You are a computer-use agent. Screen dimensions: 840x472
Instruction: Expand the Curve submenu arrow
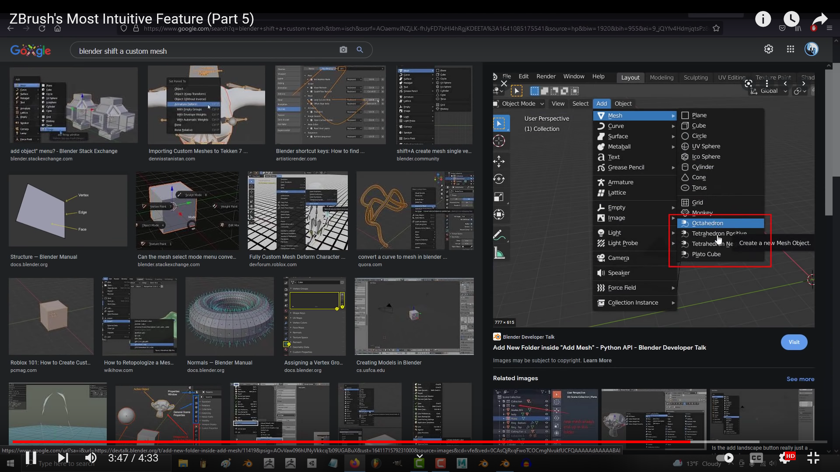[673, 126]
